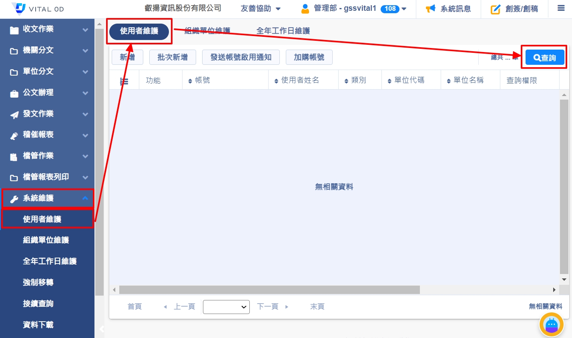Click the chatbot assistant icon

(x=551, y=324)
